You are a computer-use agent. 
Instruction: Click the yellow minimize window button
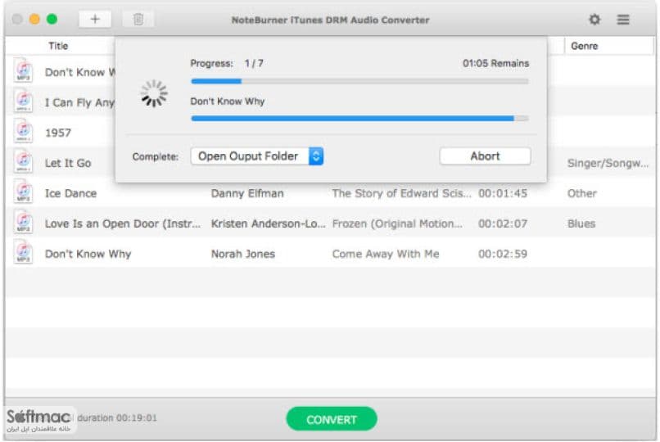pos(34,20)
